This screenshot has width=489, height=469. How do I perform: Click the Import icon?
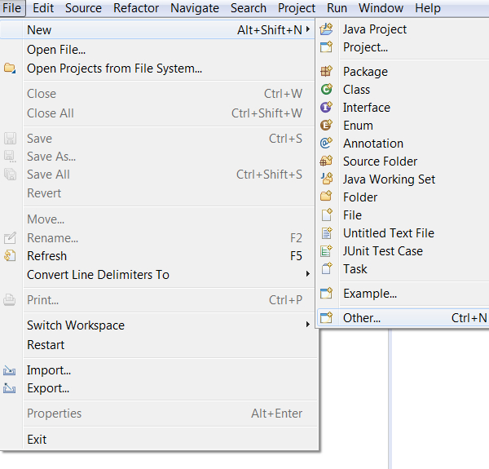pos(11,370)
